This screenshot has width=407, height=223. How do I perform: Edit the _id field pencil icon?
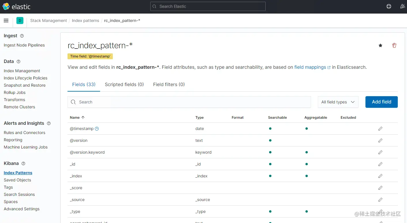pos(380,164)
